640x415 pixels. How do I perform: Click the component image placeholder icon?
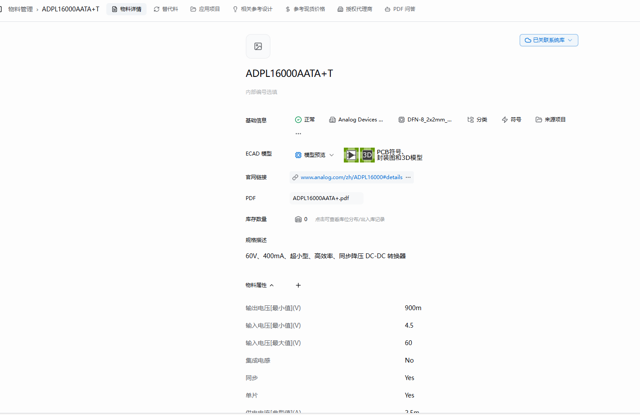[x=258, y=46]
